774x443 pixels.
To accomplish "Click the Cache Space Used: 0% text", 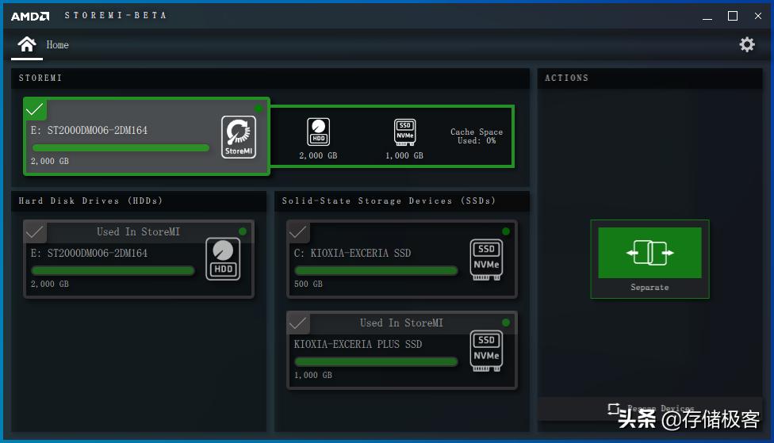I will (x=477, y=136).
